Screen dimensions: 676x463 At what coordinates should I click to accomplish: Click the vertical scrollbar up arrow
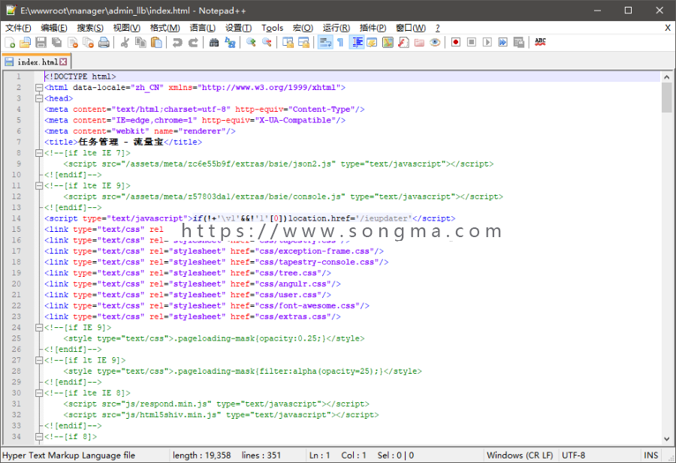[x=666, y=77]
